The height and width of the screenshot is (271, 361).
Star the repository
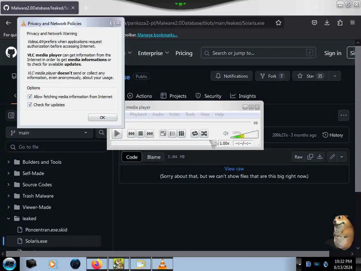tap(310, 76)
